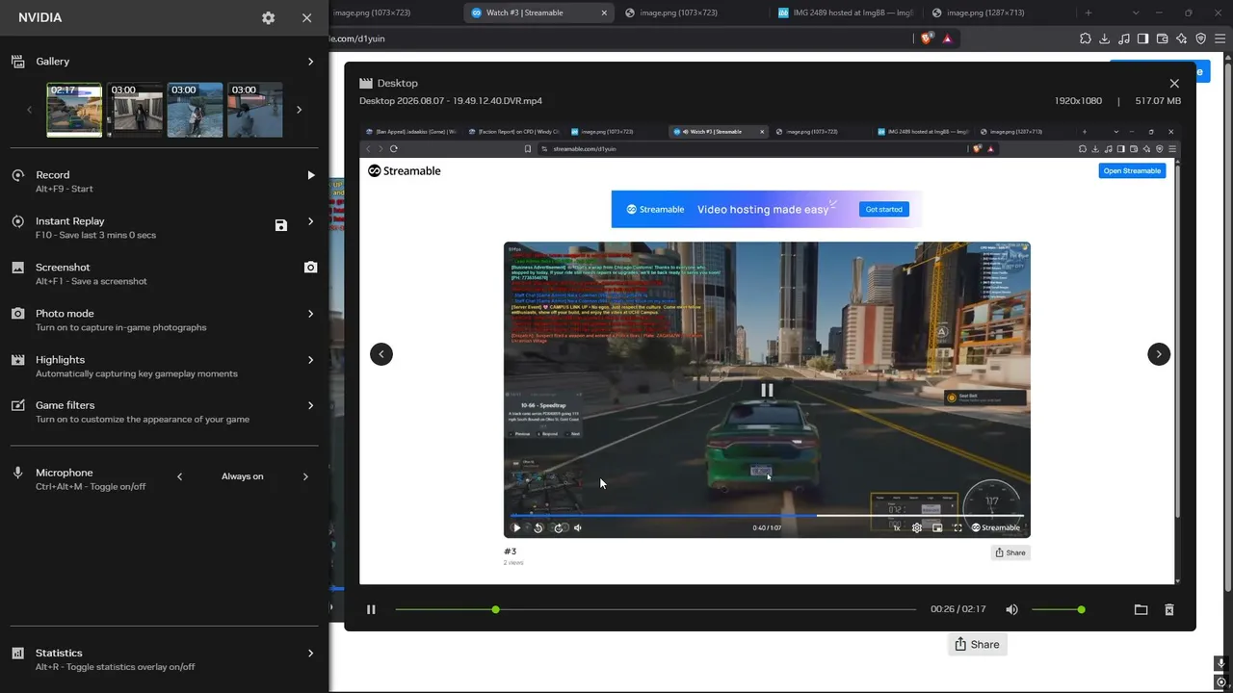The width and height of the screenshot is (1233, 693).
Task: Open the browser tab search dropdown
Action: point(1137,13)
